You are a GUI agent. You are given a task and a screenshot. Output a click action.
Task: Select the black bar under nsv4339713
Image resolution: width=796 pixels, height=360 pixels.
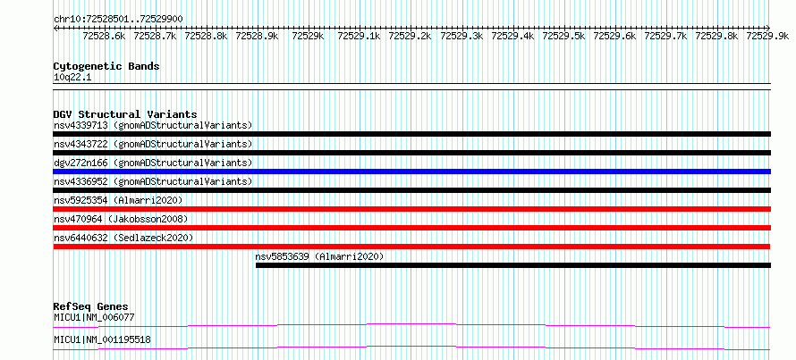pos(411,134)
